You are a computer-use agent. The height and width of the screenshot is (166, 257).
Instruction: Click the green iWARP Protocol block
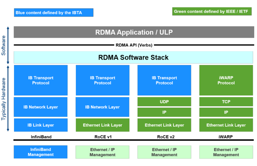coord(226,80)
